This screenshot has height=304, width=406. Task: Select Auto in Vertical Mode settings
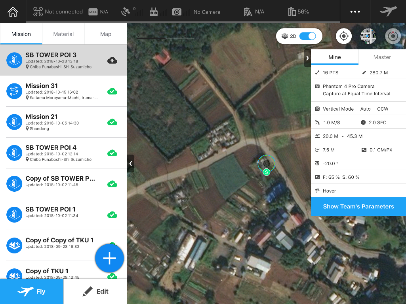365,109
